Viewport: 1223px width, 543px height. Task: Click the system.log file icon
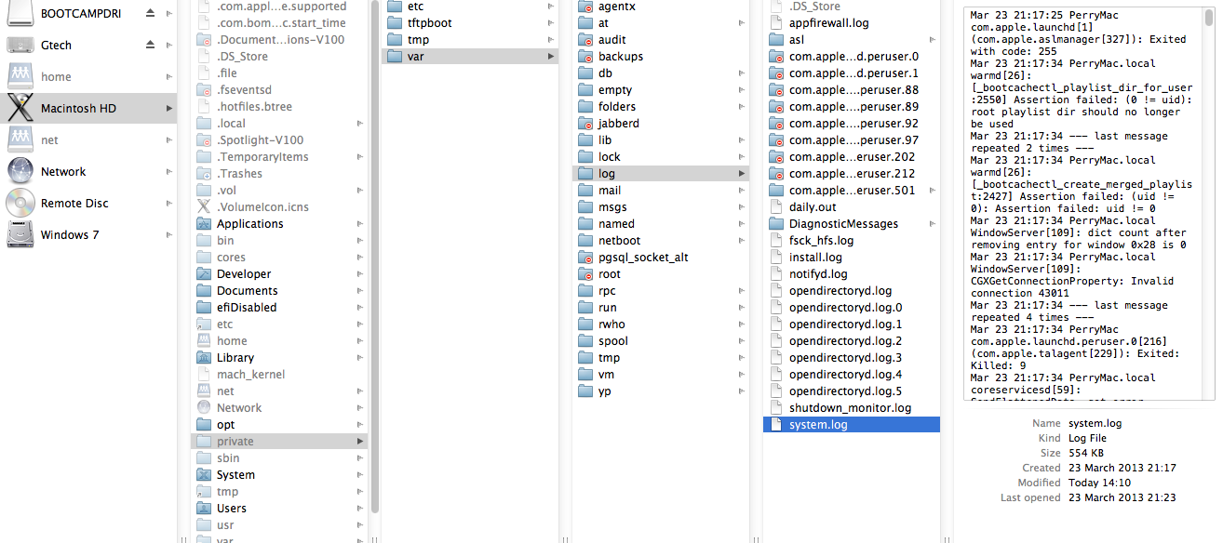pyautogui.click(x=776, y=424)
